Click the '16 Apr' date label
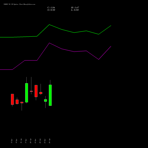148x148 pixels. tap(21, 141)
